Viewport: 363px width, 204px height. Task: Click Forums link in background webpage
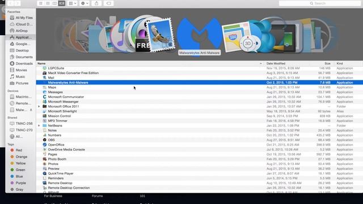pyautogui.click(x=97, y=196)
